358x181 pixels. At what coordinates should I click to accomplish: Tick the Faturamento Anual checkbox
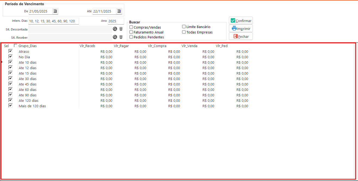(x=131, y=32)
